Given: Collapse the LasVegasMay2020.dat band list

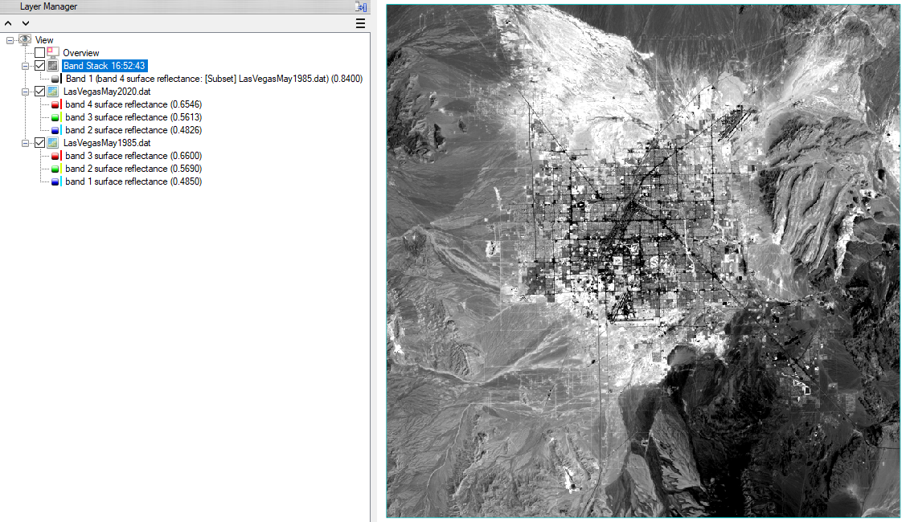Looking at the screenshot, I should pos(26,92).
